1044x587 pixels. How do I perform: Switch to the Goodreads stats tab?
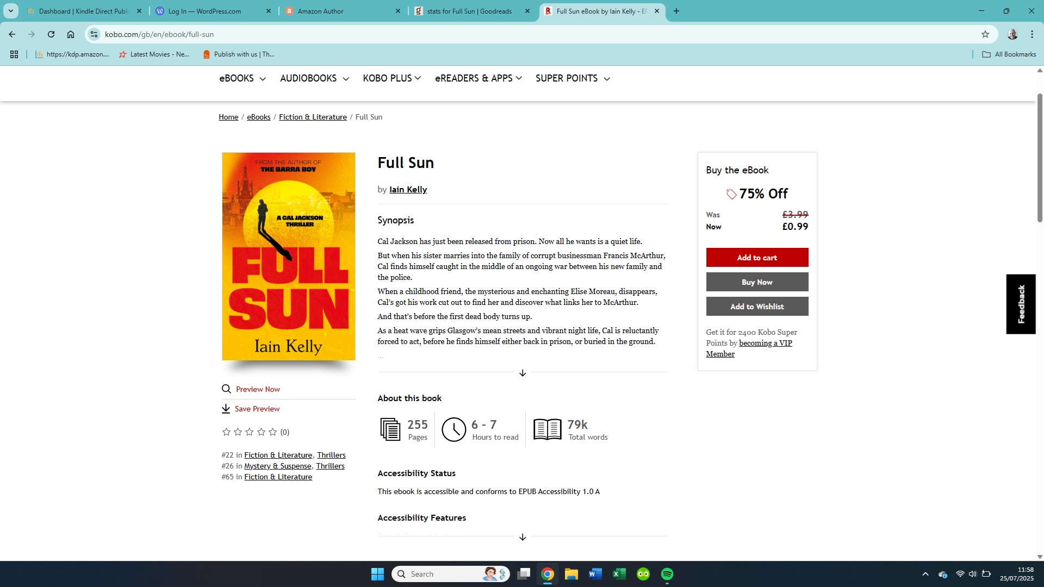tap(470, 11)
